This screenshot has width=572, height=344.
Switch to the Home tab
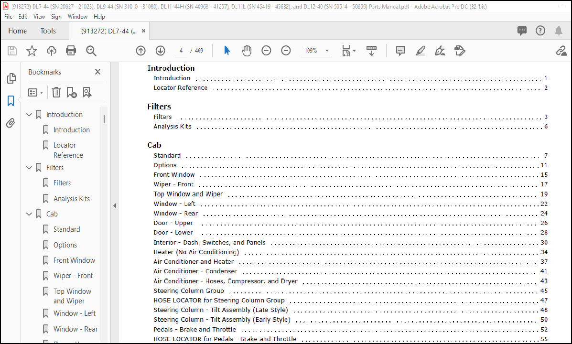(18, 31)
